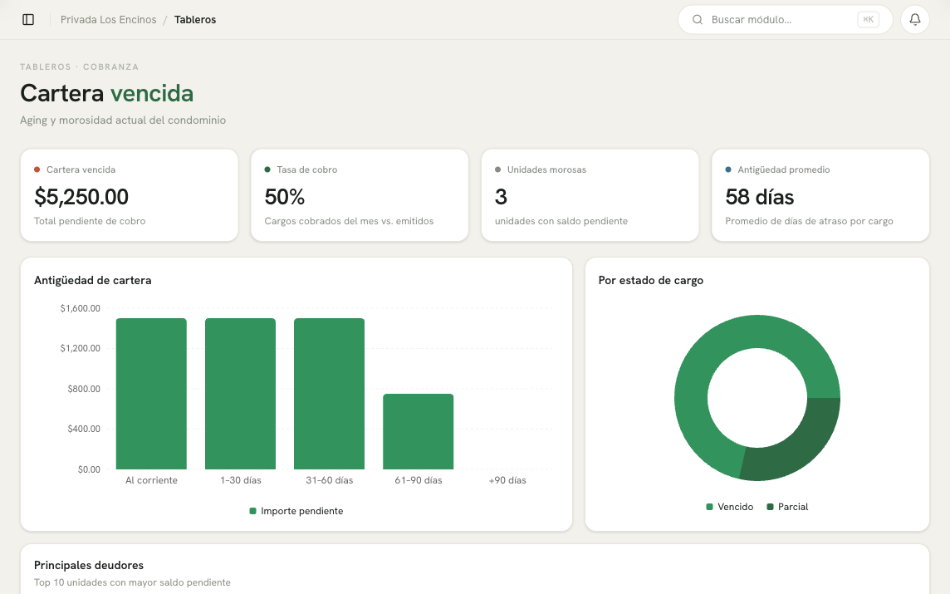
Task: Click the 31-60 días bar
Action: point(329,394)
